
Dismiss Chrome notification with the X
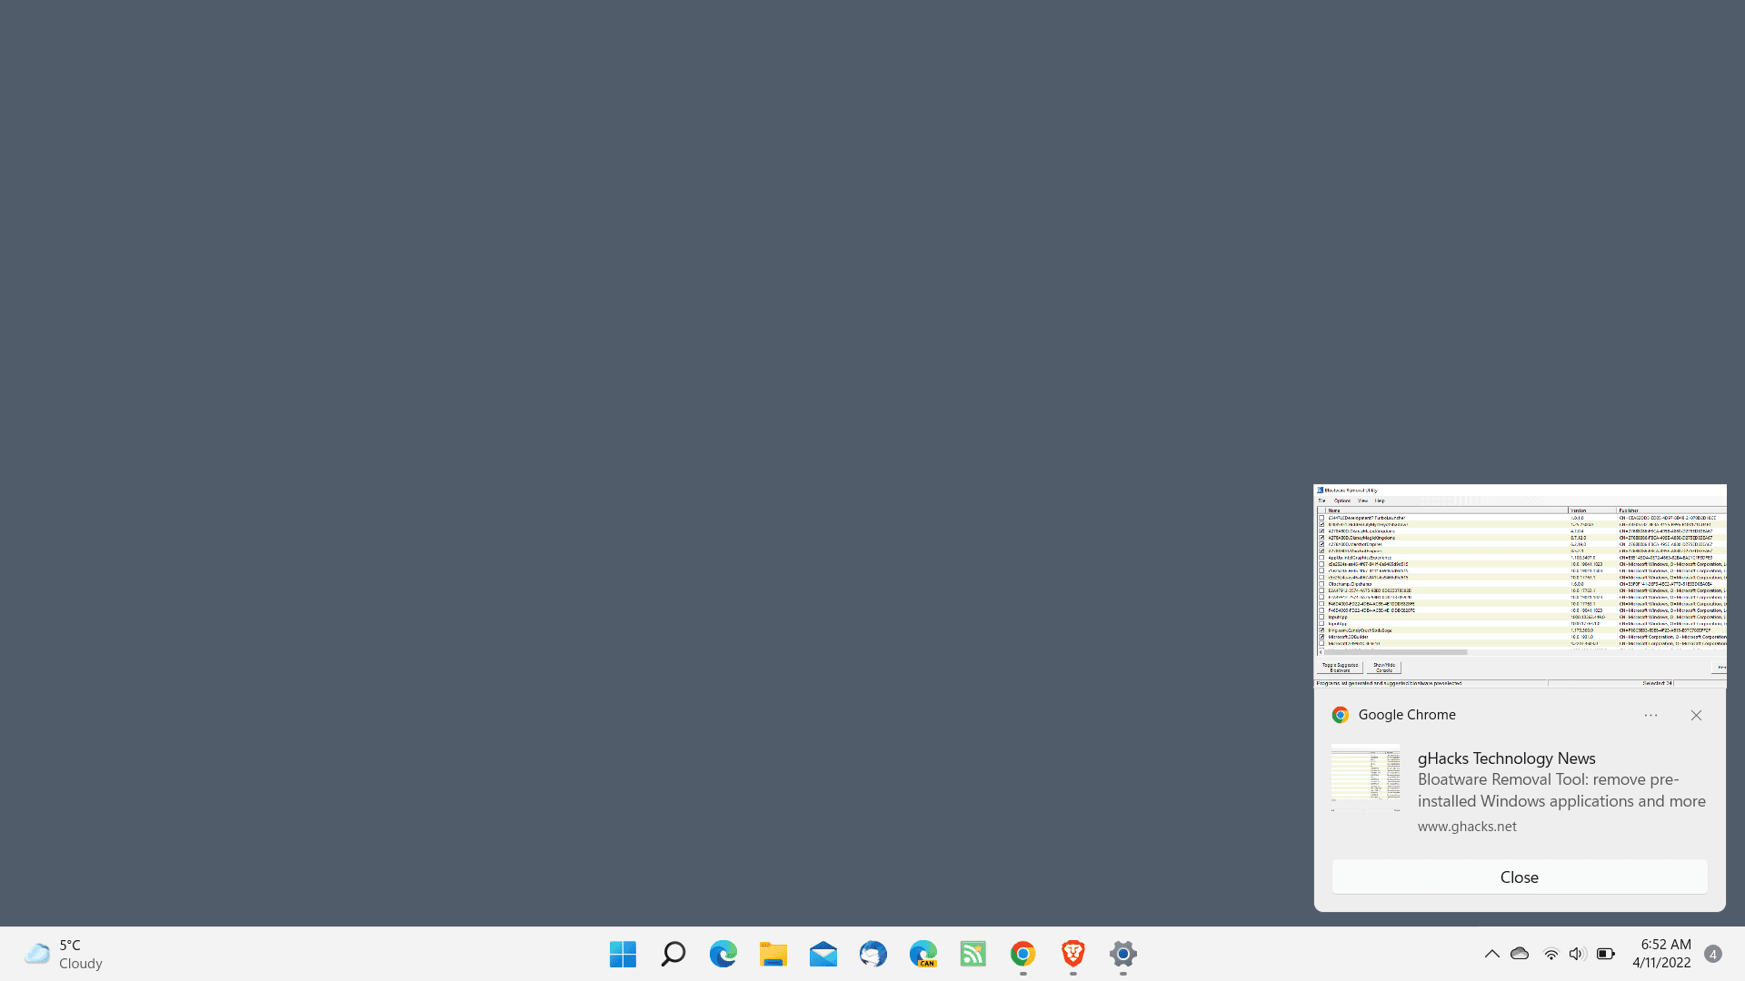[x=1696, y=716]
